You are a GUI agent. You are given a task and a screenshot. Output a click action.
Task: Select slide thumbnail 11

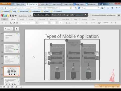[12, 49]
